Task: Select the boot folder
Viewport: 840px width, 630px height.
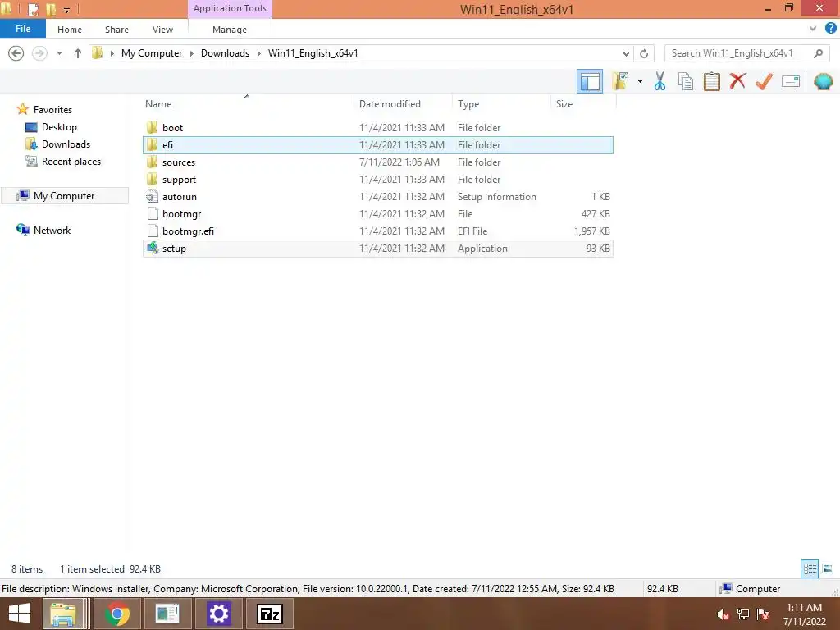Action: tap(377, 127)
